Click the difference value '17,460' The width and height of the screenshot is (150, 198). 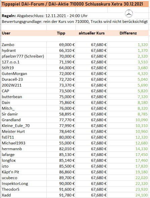142,161
